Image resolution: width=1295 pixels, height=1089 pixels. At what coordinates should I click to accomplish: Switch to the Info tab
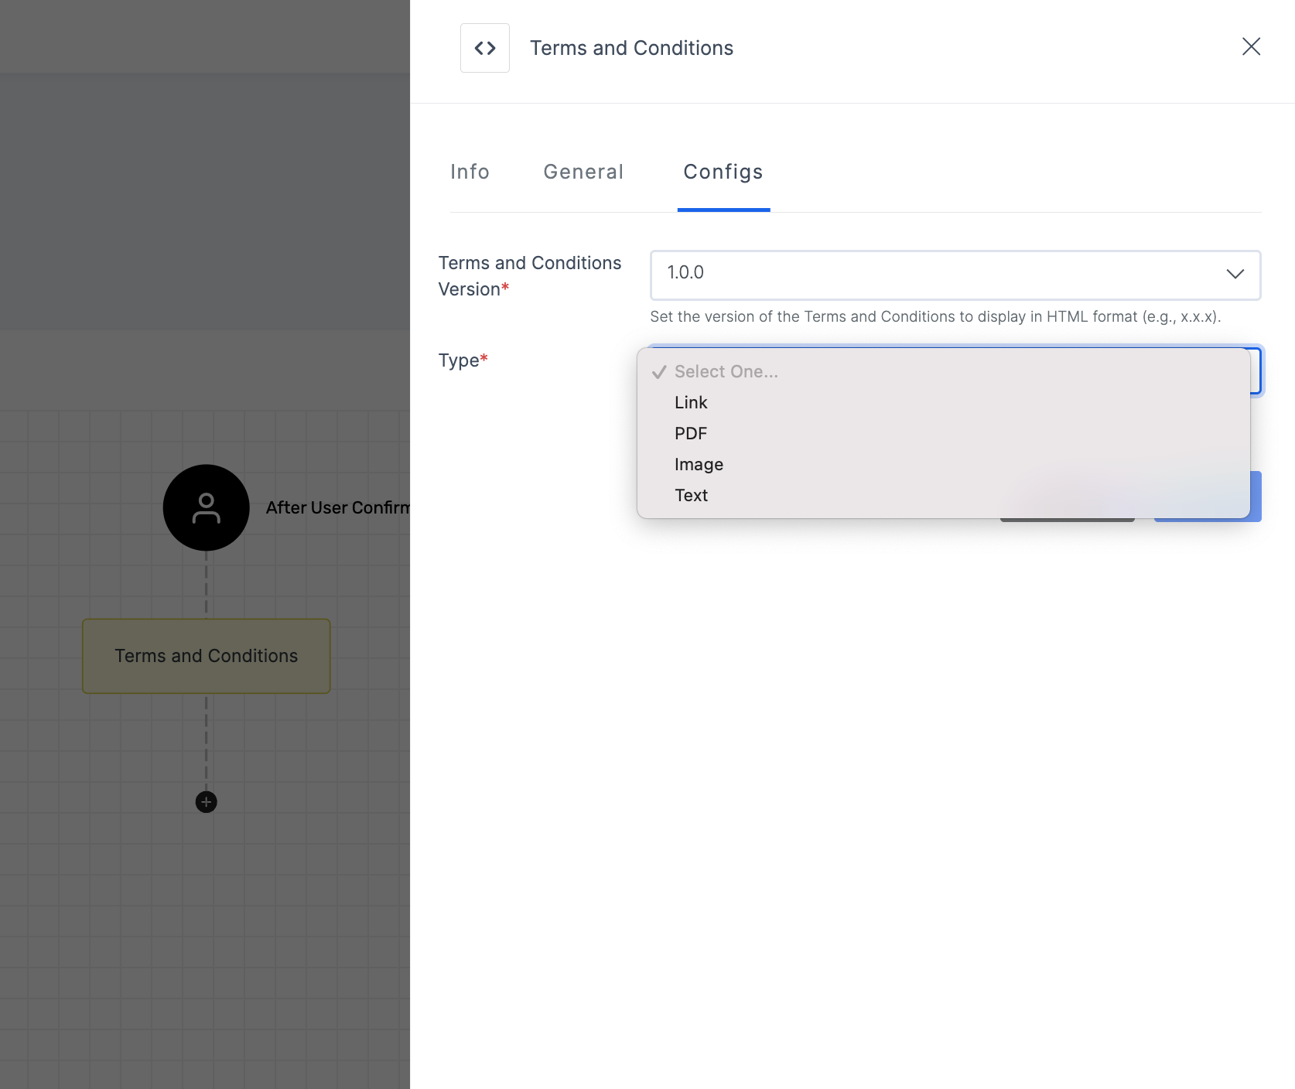coord(470,172)
